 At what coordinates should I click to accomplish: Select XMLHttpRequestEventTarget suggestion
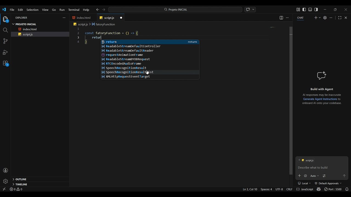150,77
